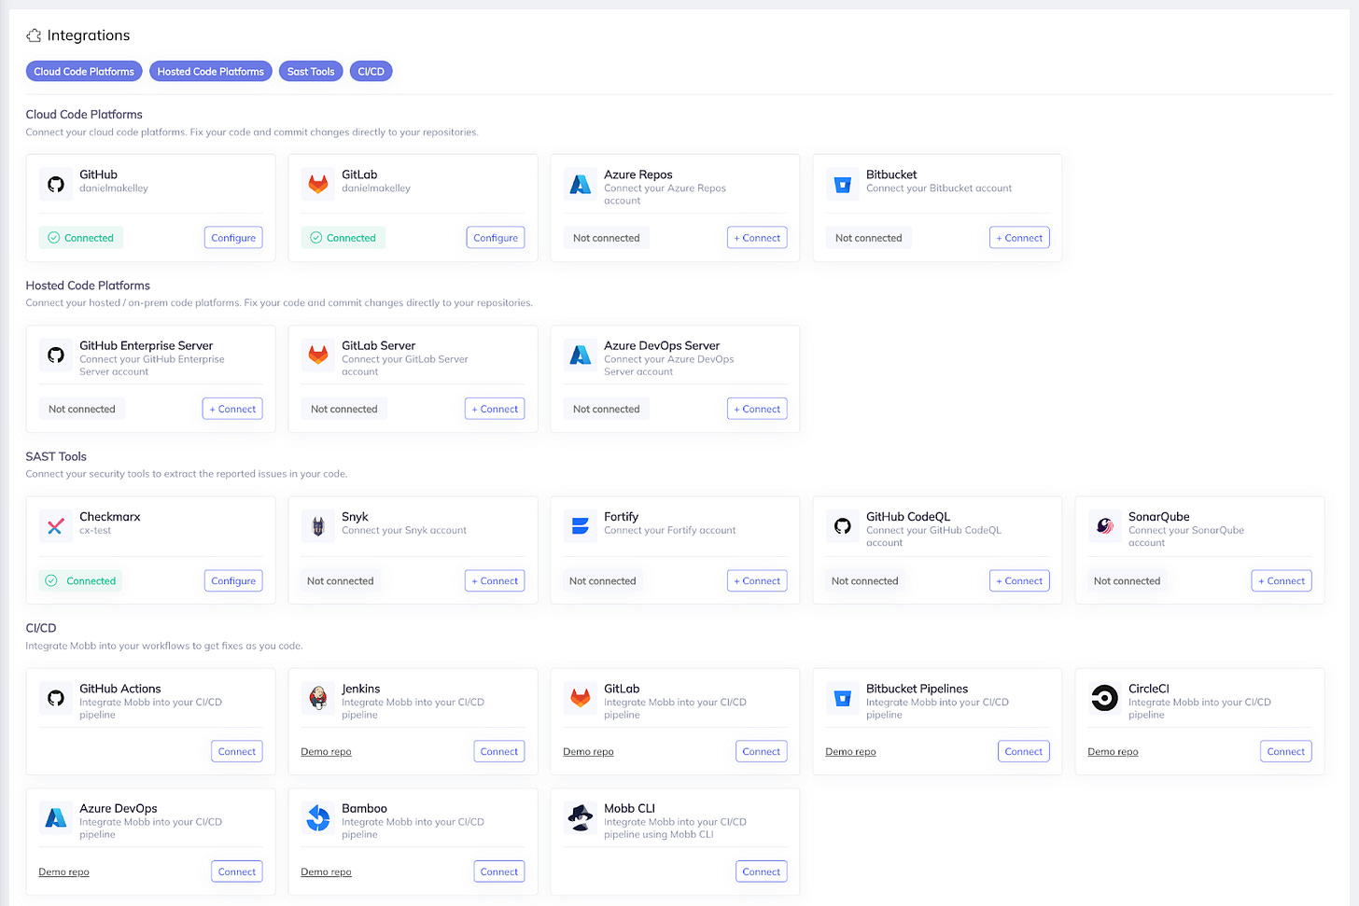Connect the Azure Repos account
Viewport: 1359px width, 906px height.
[x=757, y=238]
